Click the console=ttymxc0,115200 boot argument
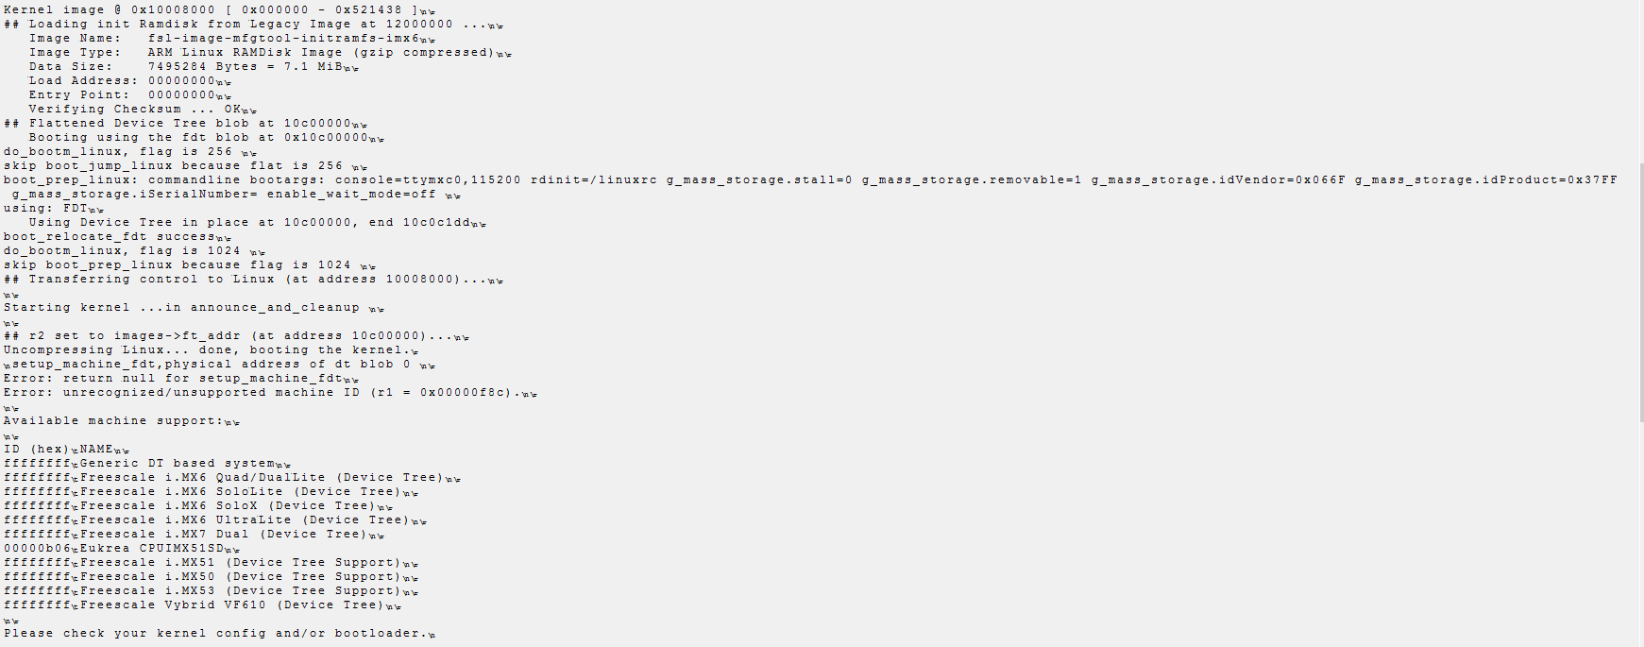 click(427, 179)
